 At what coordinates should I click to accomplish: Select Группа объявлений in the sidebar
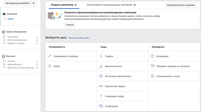(16, 32)
